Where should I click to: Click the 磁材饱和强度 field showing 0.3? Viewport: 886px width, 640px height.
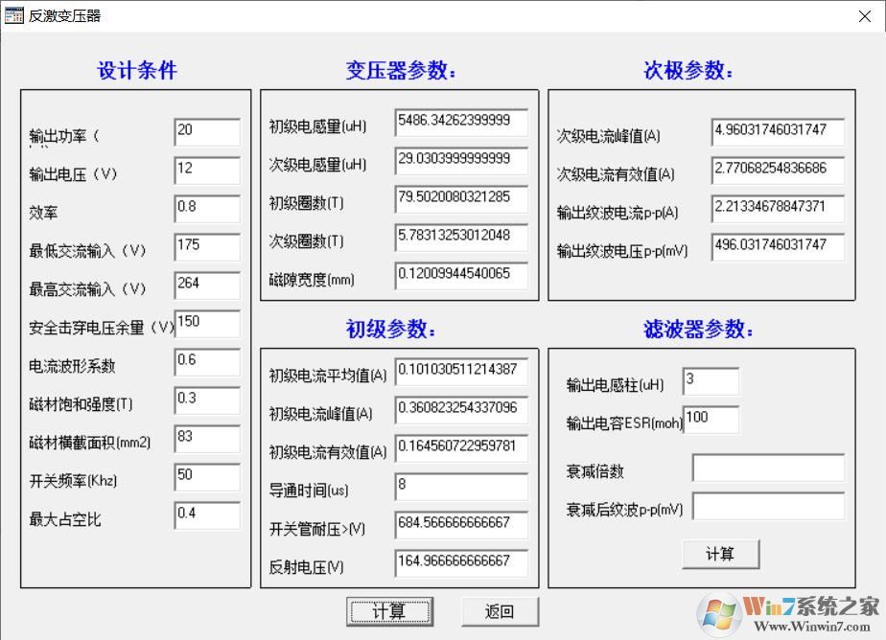click(x=207, y=400)
